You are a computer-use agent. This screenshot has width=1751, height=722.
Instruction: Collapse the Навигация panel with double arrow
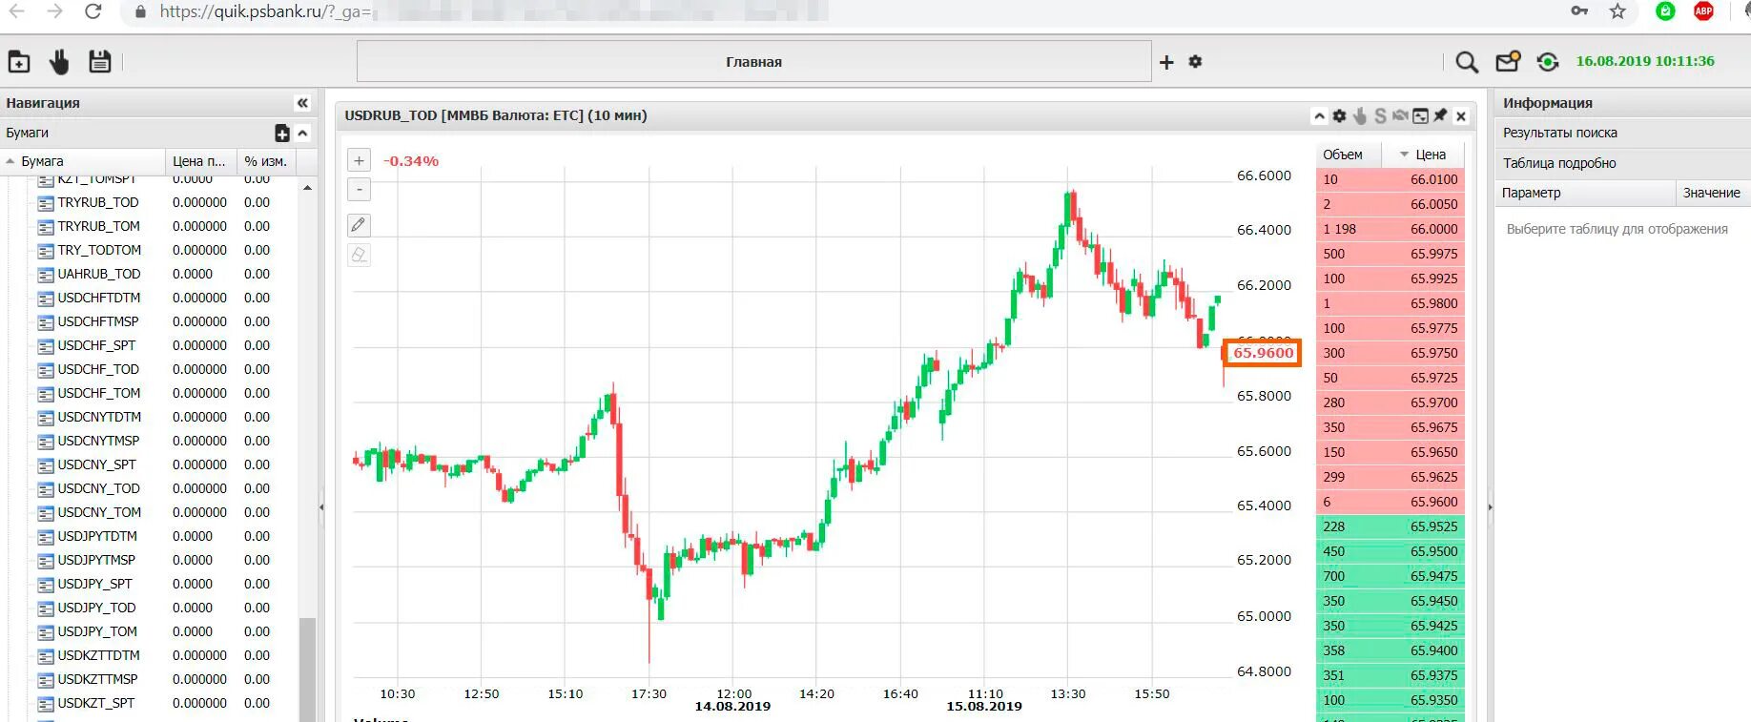[302, 103]
